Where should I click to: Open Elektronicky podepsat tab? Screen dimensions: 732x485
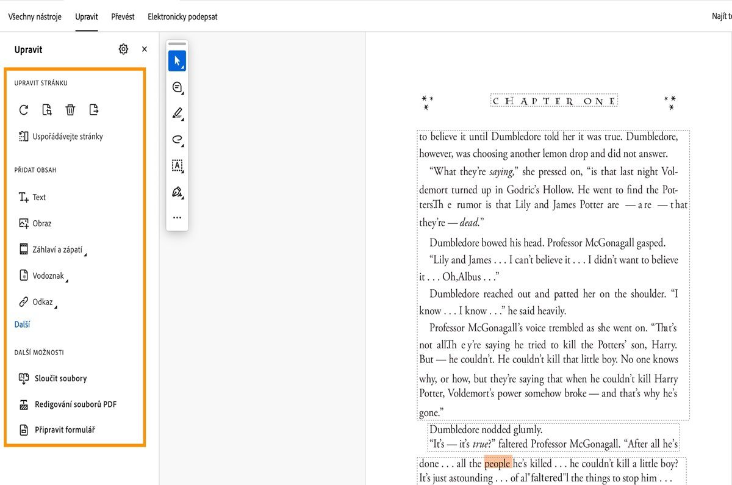182,16
